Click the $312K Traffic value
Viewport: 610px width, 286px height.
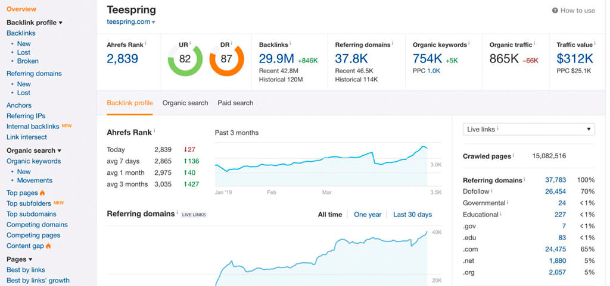[575, 59]
